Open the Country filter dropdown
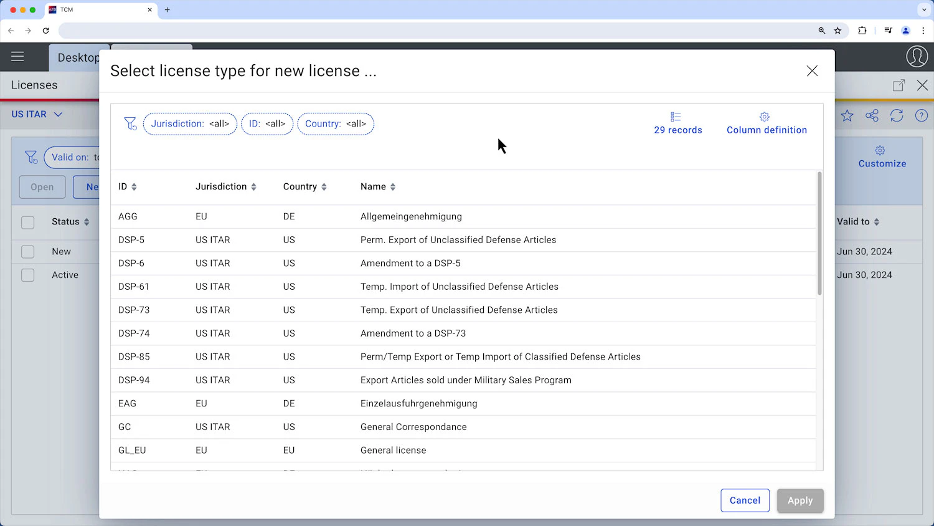The width and height of the screenshot is (934, 526). pos(336,123)
